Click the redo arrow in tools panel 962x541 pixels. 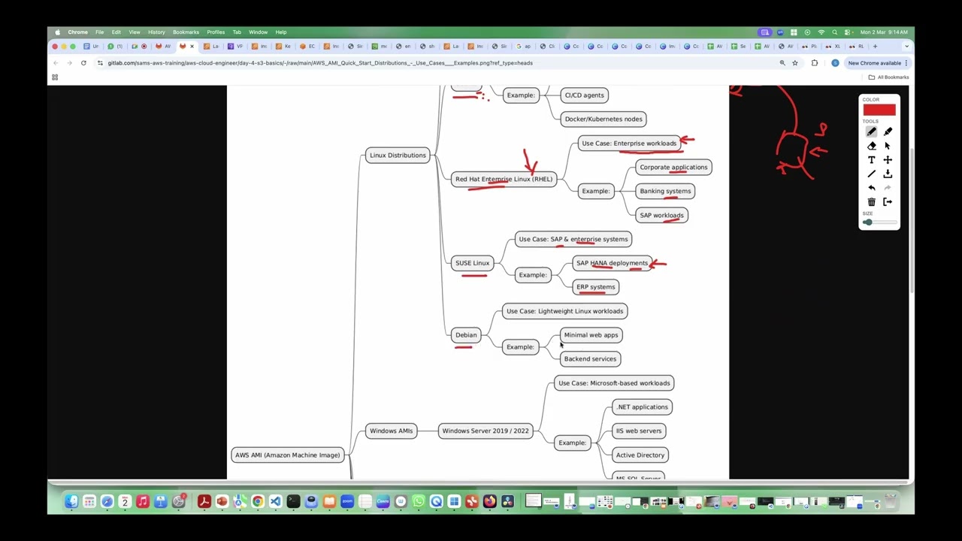point(888,188)
